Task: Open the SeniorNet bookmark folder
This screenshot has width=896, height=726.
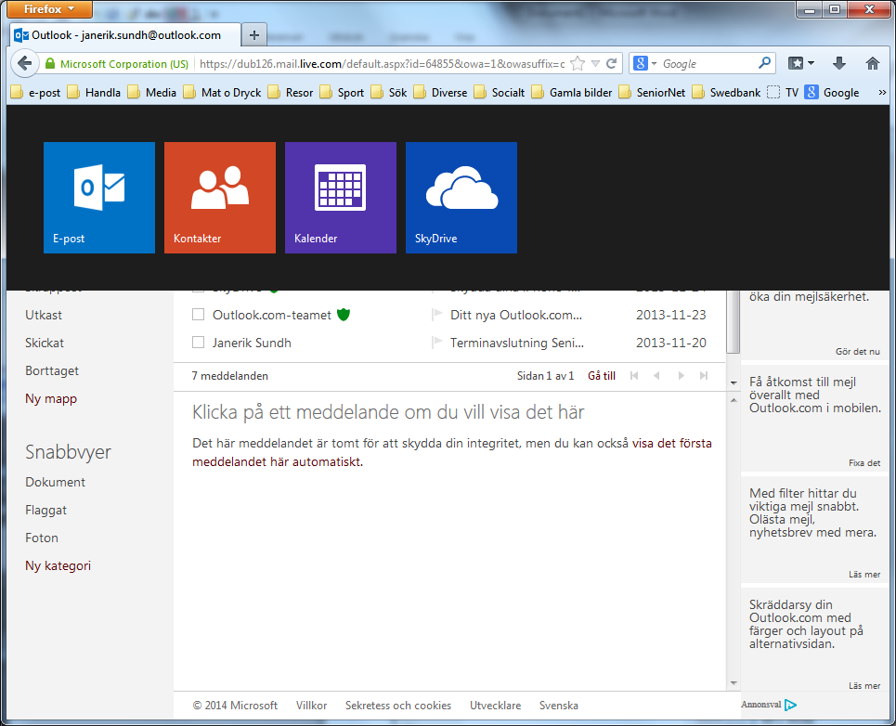Action: point(652,93)
